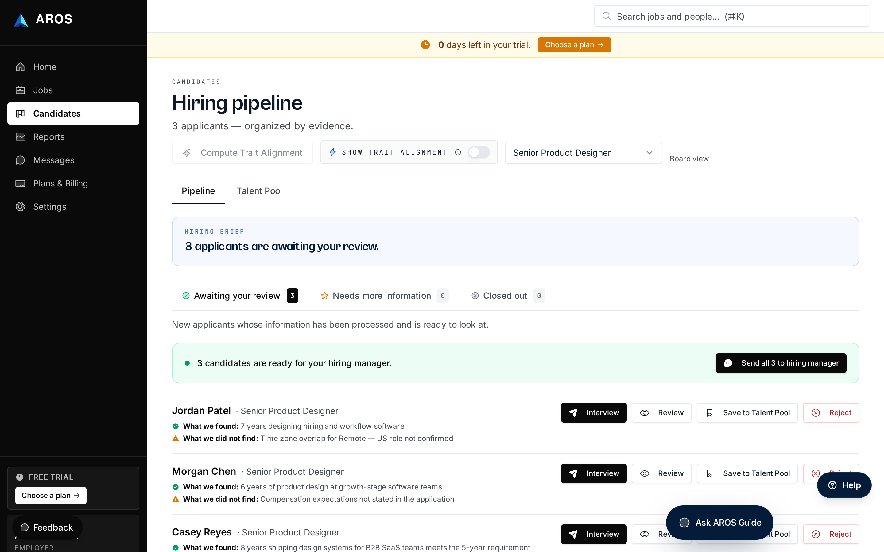Image resolution: width=884 pixels, height=552 pixels.
Task: Open the Closed out tab
Action: 508,296
